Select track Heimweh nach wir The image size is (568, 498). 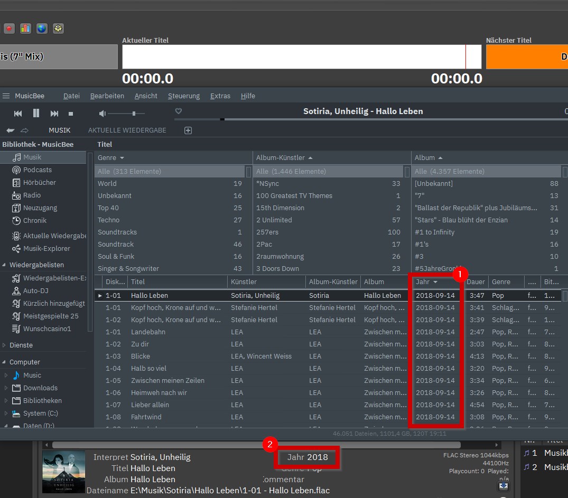(328, 393)
